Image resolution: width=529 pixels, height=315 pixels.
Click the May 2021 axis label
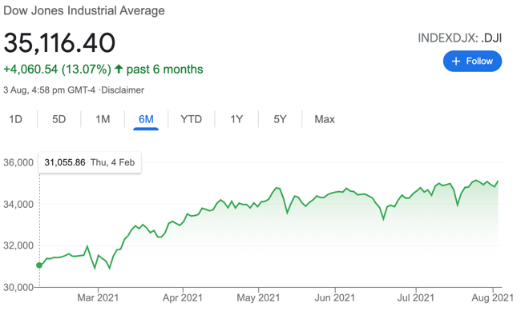pos(258,298)
